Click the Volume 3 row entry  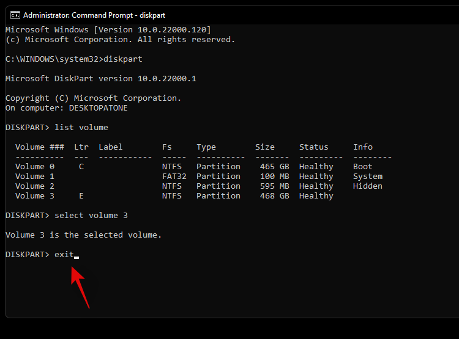coord(35,196)
